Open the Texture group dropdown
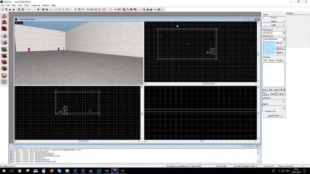 (x=274, y=33)
